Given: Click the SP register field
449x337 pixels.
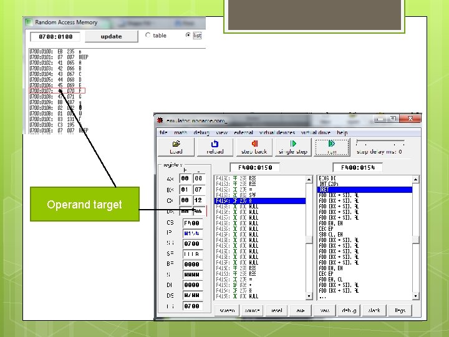Looking at the screenshot, I should click(x=193, y=254).
